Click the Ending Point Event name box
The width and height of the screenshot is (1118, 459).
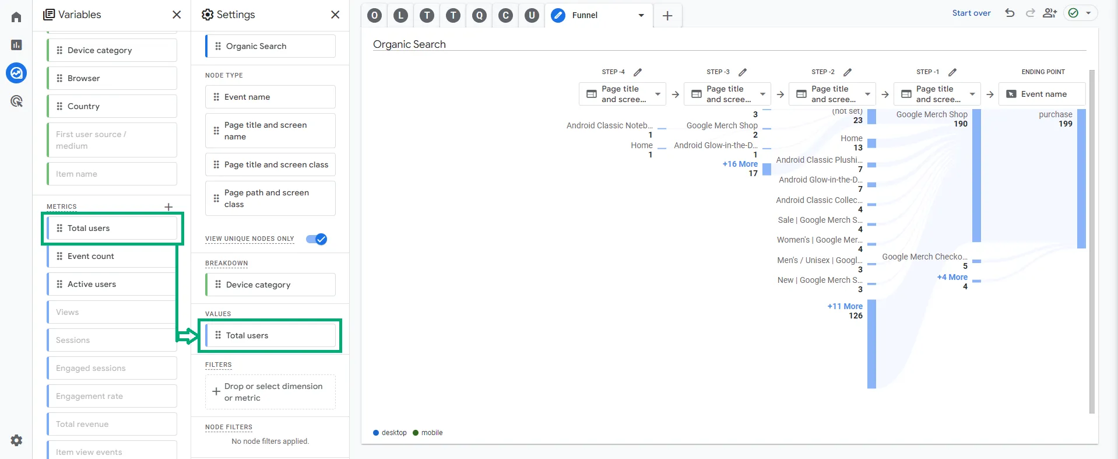1042,94
